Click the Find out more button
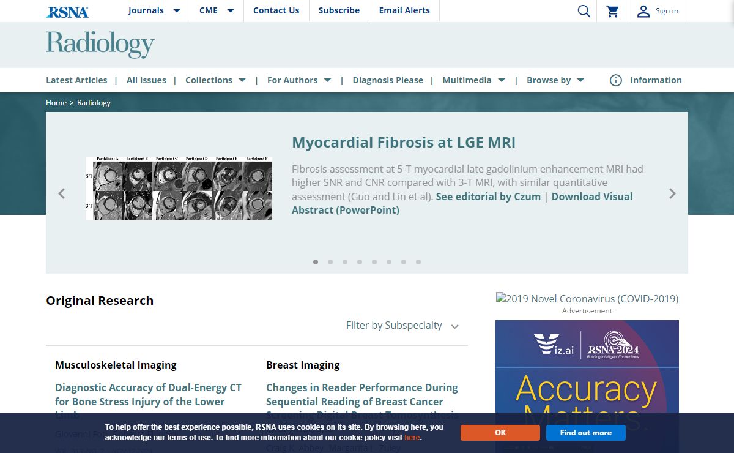Screen dimensions: 734x453 (x=585, y=433)
